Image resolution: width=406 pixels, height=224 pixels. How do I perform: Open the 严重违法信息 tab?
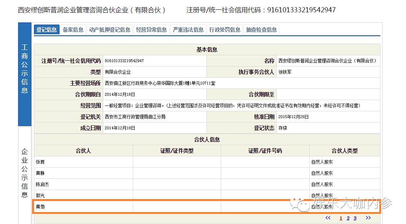pyautogui.click(x=188, y=30)
